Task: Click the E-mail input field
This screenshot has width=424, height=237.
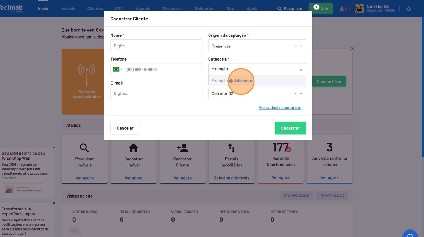Action: 156,93
